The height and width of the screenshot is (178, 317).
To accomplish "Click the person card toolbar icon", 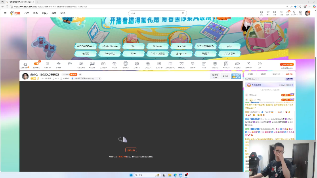I will click(x=226, y=64).
